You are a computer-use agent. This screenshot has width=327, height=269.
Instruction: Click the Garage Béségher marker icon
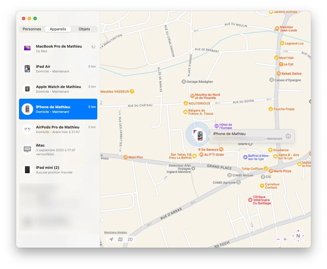point(184,82)
